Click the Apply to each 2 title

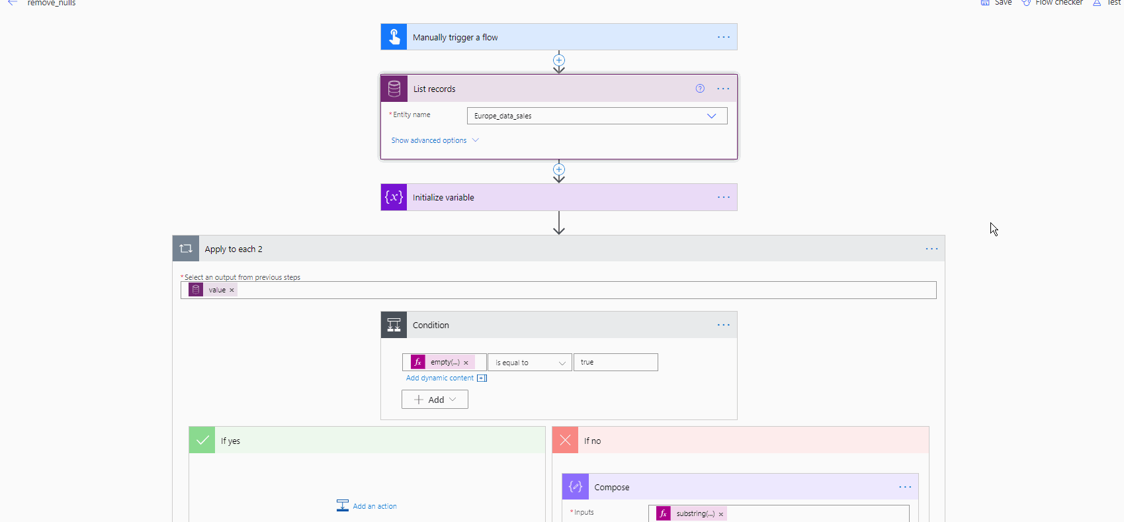click(234, 249)
